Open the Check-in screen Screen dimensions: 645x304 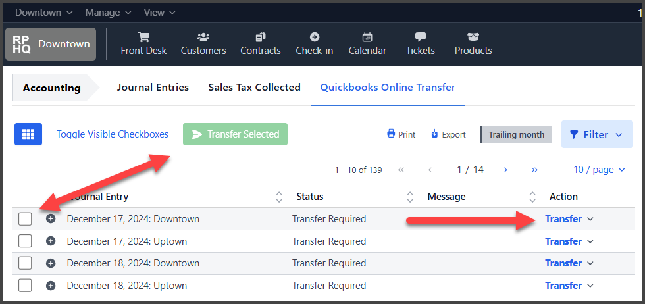tap(314, 43)
